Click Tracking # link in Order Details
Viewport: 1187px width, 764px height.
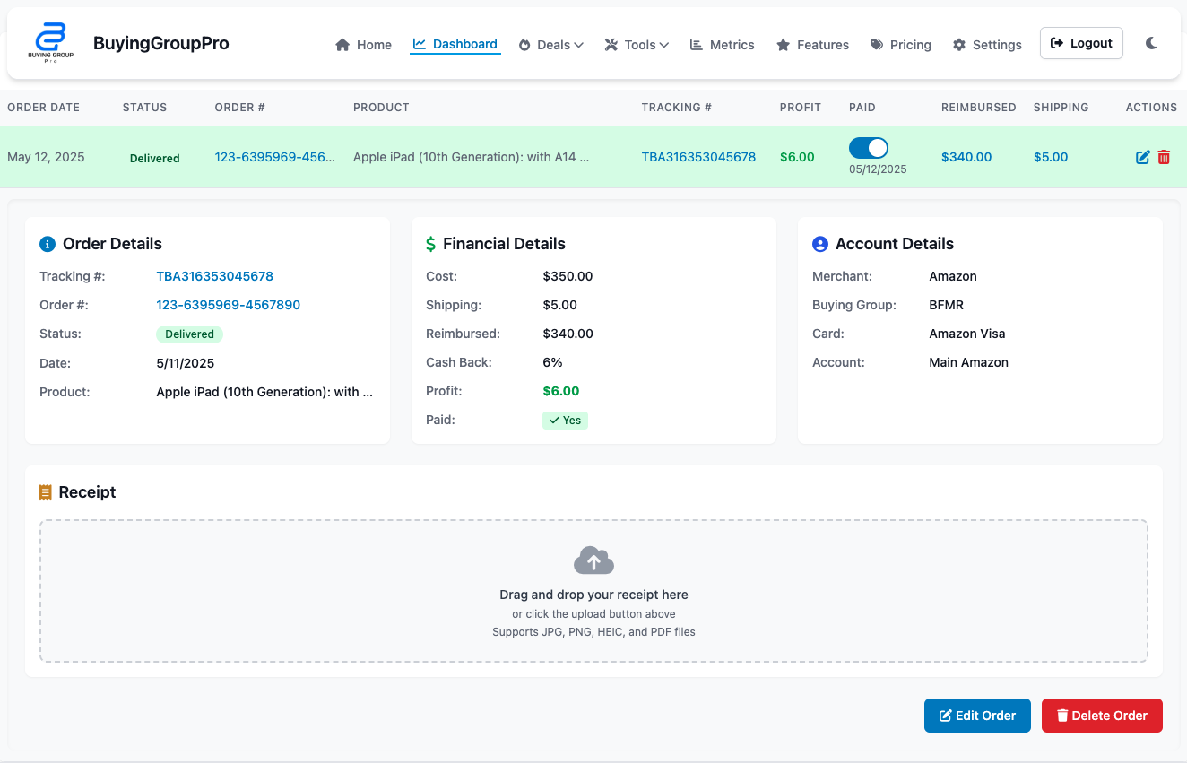click(x=215, y=276)
